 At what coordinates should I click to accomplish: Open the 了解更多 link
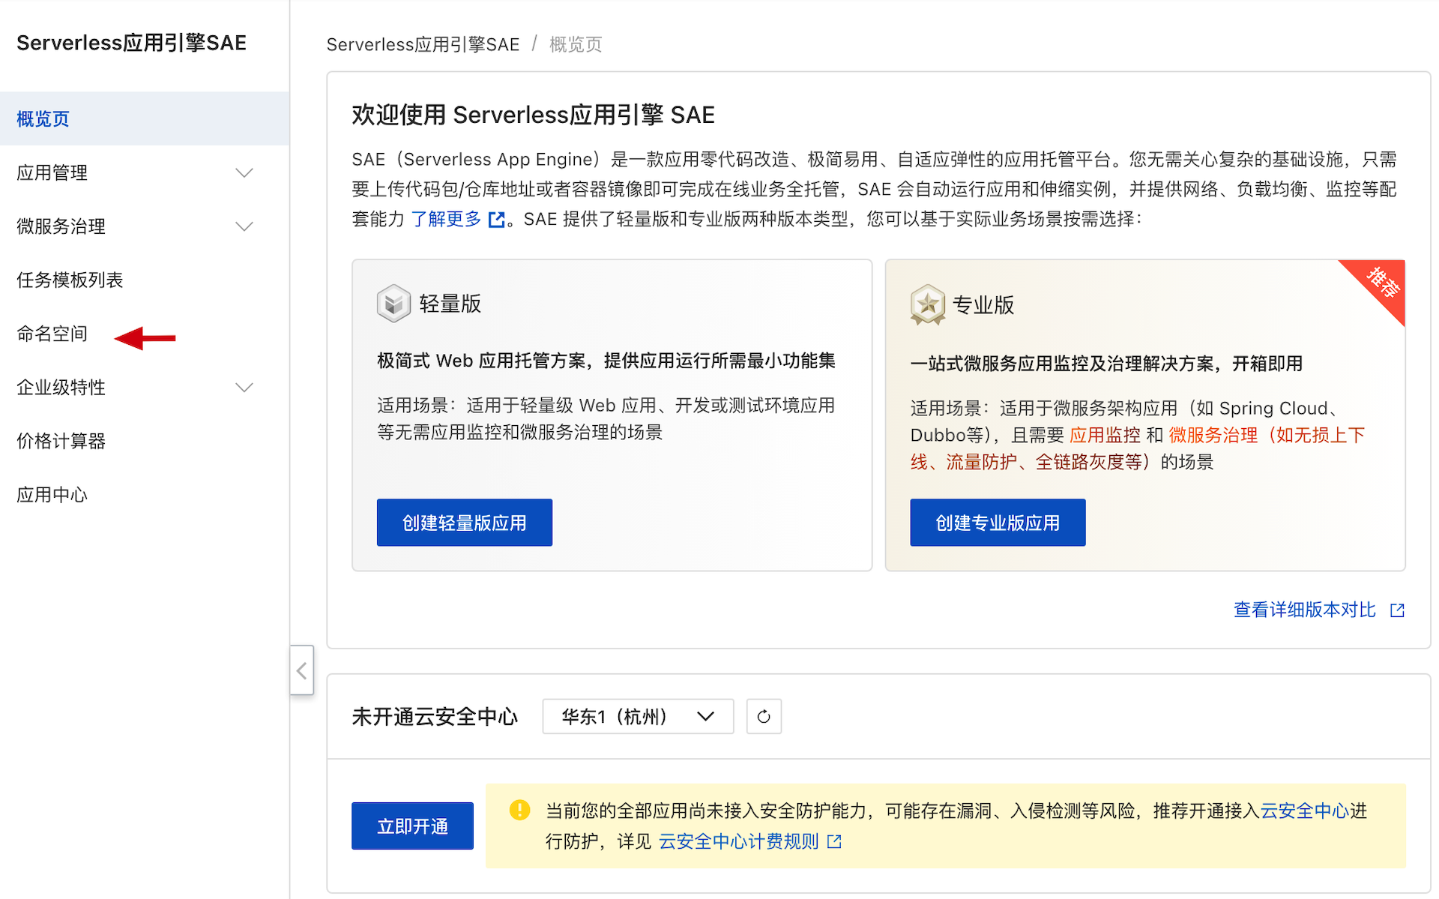click(446, 219)
